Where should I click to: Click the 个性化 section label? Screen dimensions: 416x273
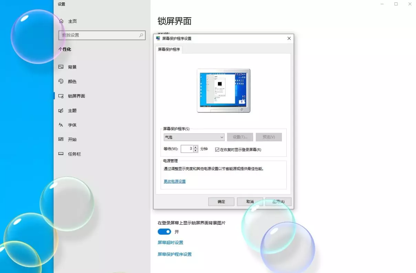tap(65, 49)
